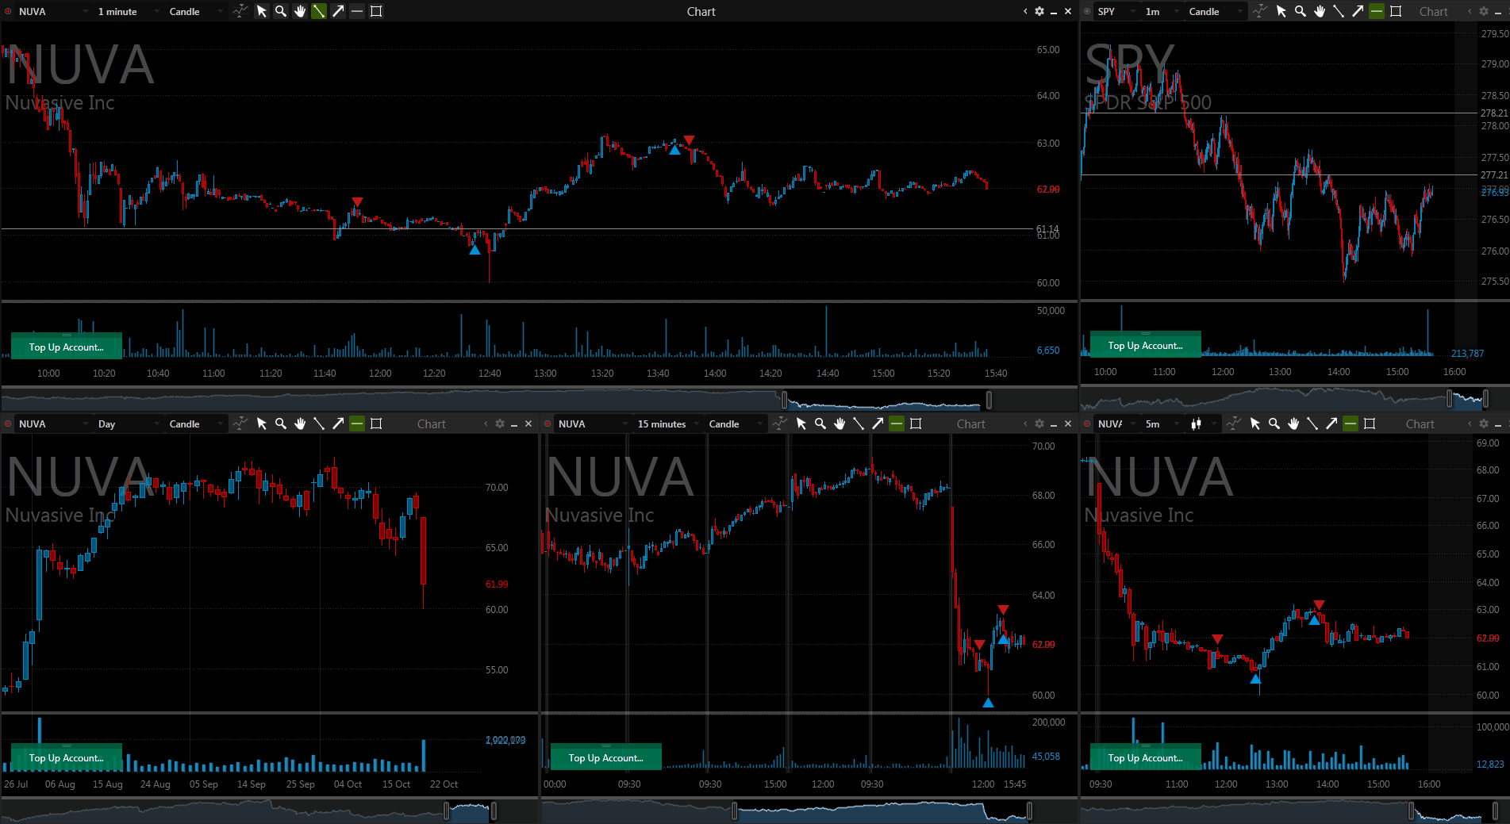The image size is (1510, 824).
Task: Choose rectangle tool in NUVA Day chart
Action: (376, 423)
